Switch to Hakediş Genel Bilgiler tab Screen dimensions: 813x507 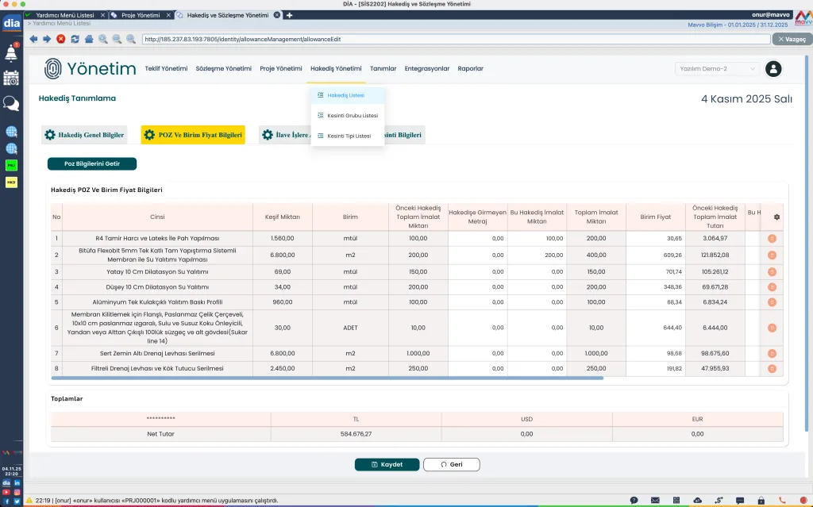(84, 135)
